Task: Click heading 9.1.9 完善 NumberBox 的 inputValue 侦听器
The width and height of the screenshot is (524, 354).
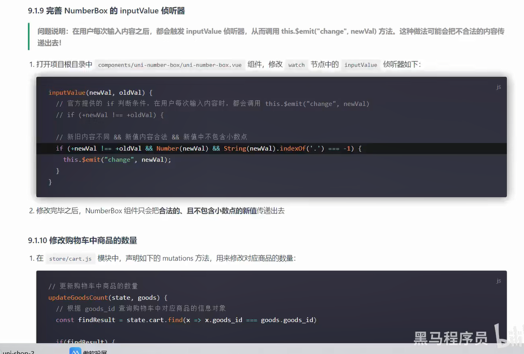Action: (x=106, y=11)
